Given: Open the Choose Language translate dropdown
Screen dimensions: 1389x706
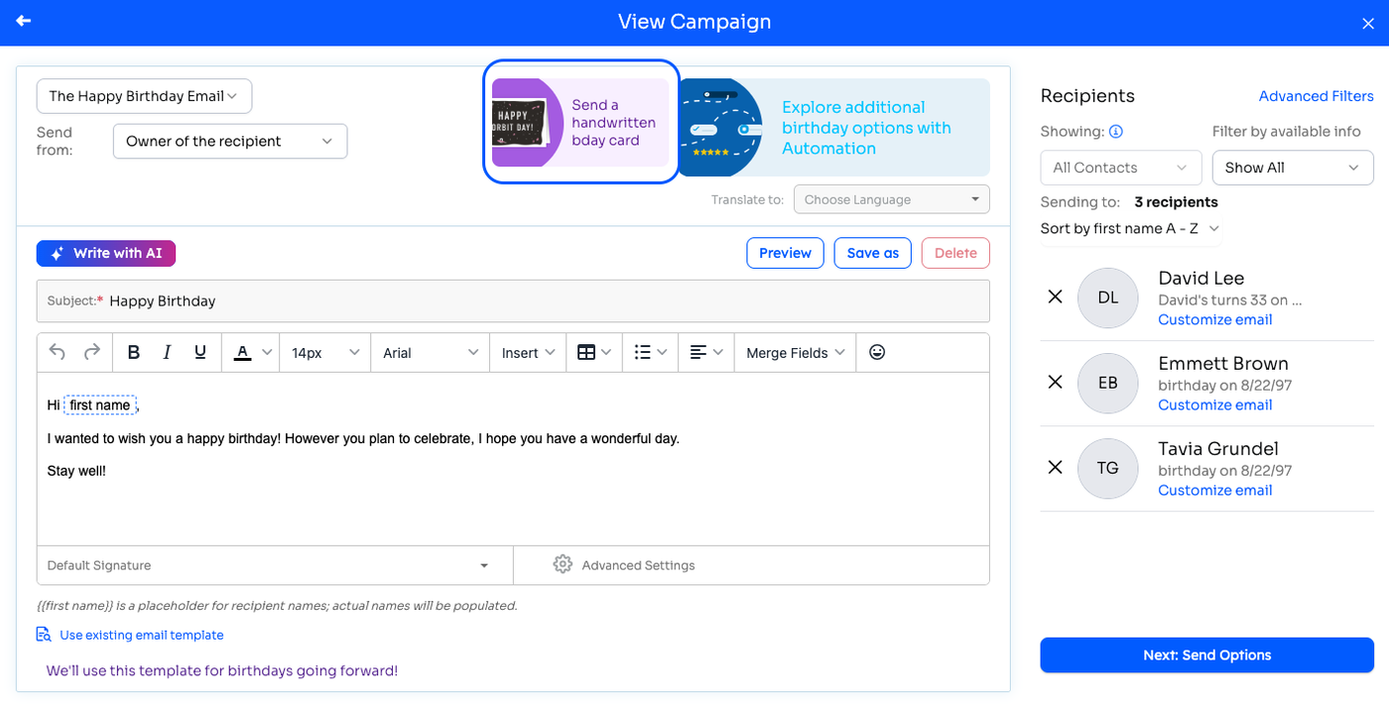Looking at the screenshot, I should click(x=892, y=199).
